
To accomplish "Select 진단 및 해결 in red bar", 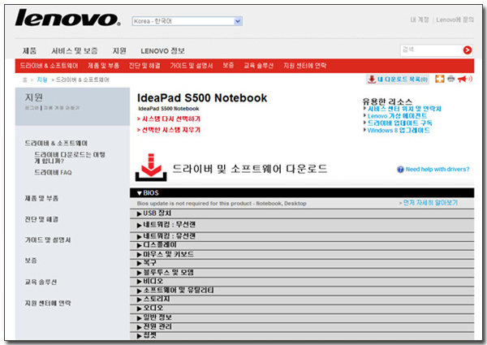I will pos(144,66).
